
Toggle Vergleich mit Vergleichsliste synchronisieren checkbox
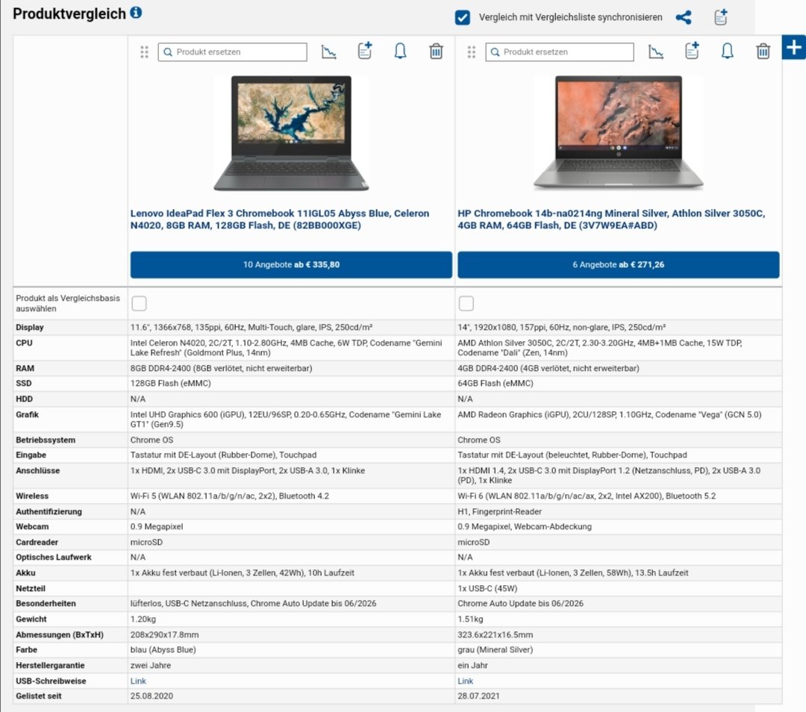coord(462,17)
